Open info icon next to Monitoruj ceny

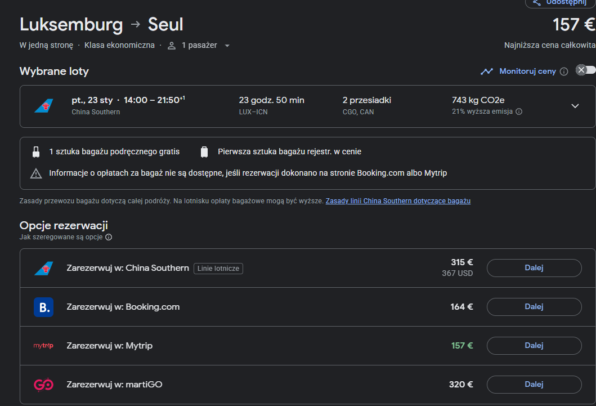pyautogui.click(x=564, y=72)
